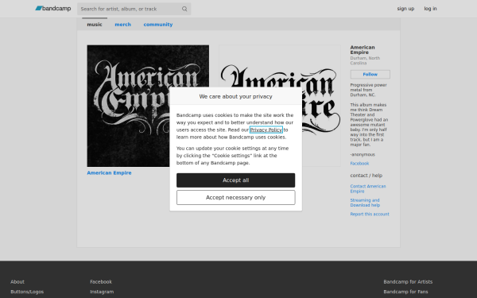Switch to the merch tab
The image size is (477, 298).
[x=123, y=25]
